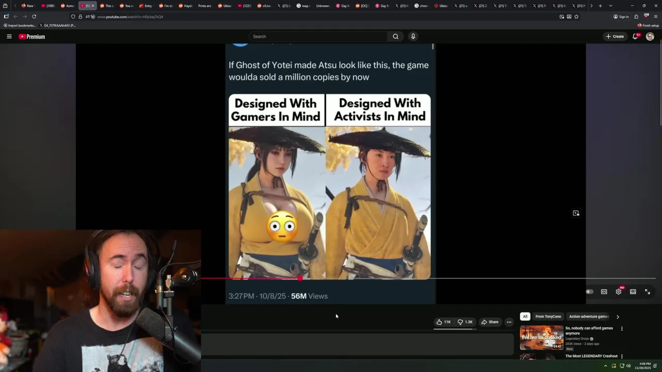Open player settings gear icon

[619, 292]
